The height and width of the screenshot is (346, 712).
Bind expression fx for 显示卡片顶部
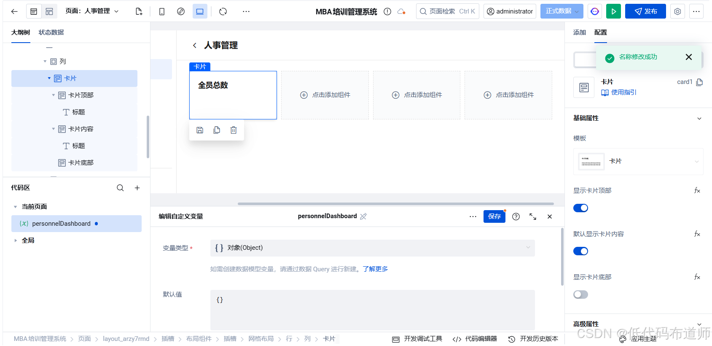[697, 191]
